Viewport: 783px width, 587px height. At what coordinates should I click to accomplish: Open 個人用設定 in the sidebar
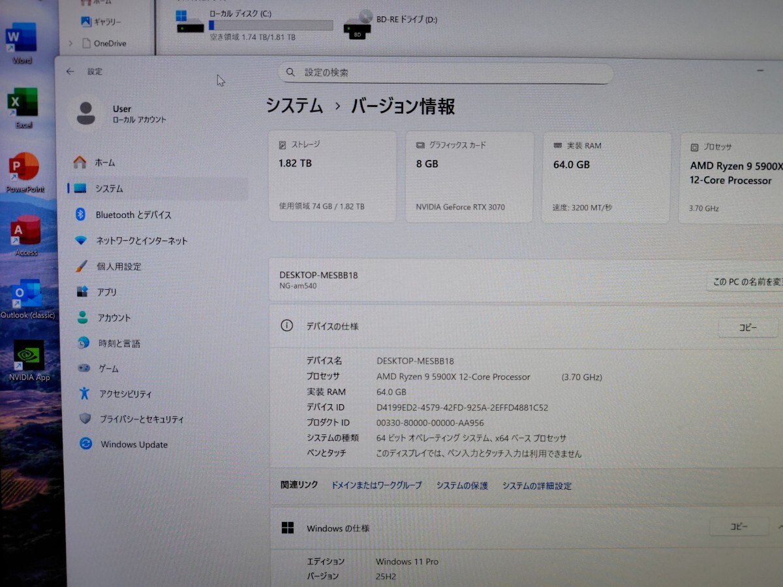(x=121, y=266)
